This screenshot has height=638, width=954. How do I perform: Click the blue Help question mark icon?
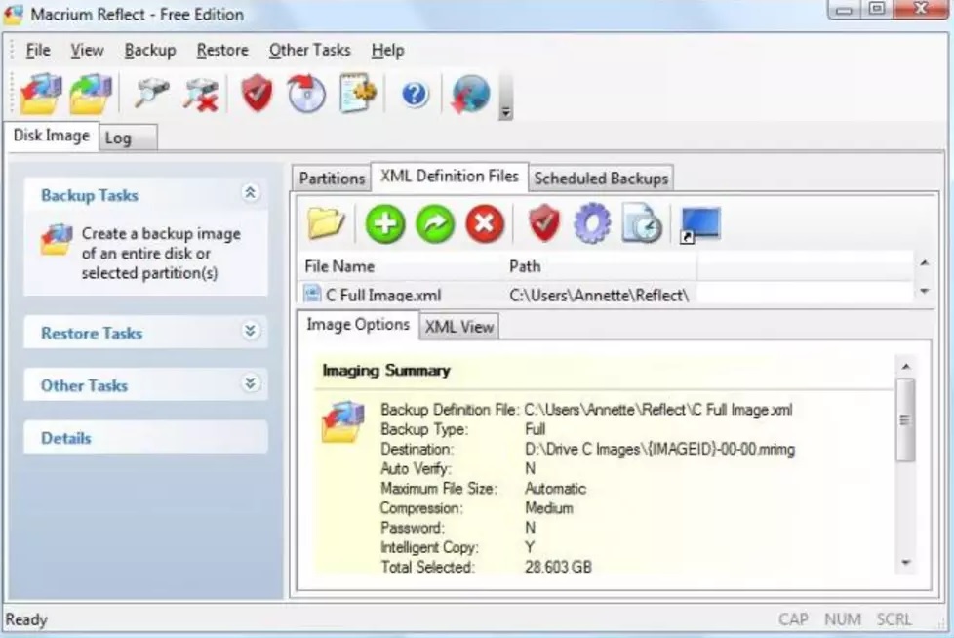pyautogui.click(x=415, y=95)
